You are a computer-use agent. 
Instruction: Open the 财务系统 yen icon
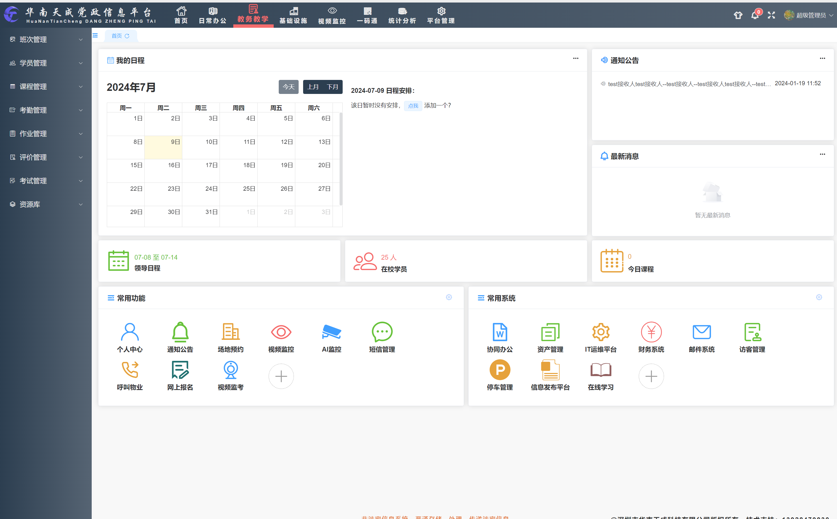tap(651, 332)
